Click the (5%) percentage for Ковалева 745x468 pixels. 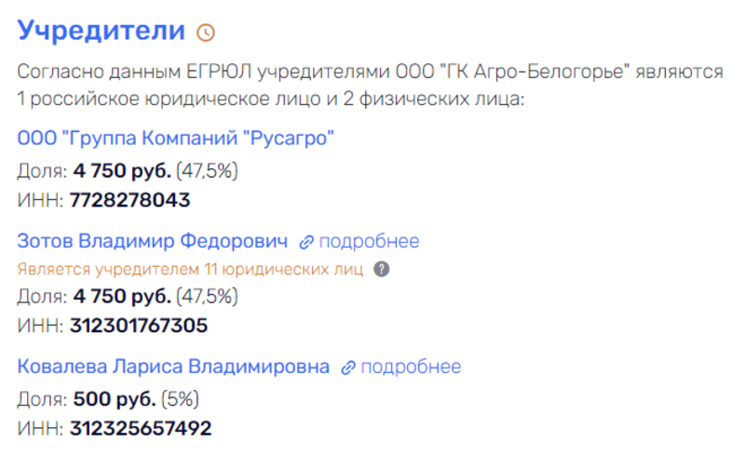click(x=180, y=399)
